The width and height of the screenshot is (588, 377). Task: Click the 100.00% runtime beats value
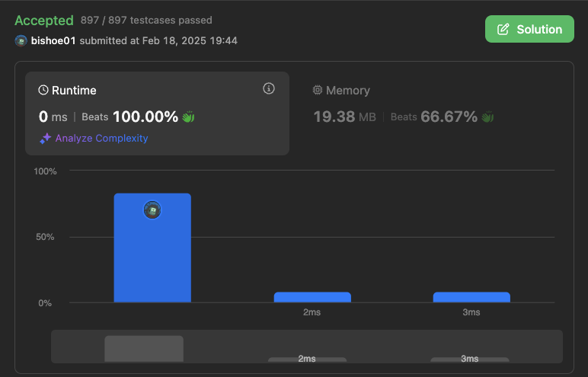[x=145, y=117]
